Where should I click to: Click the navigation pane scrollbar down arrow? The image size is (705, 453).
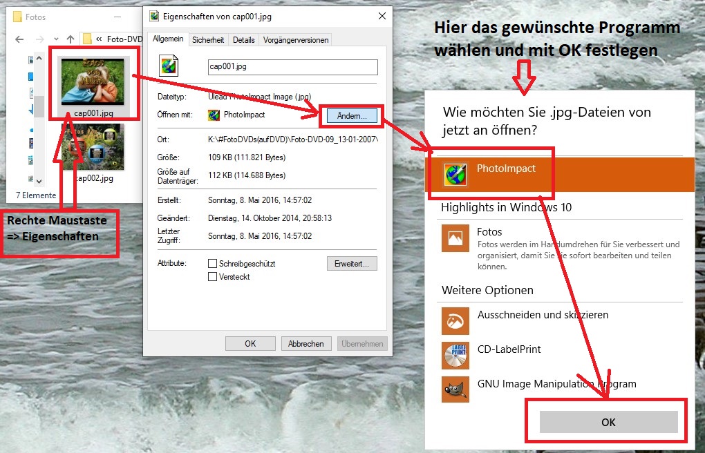pos(39,182)
